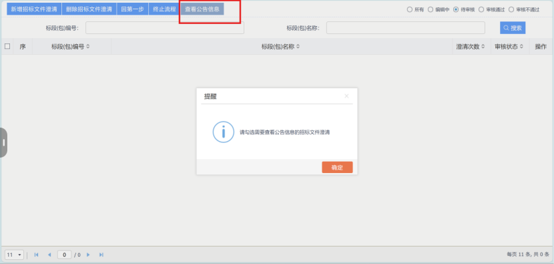Screen dimensions: 554x264
Task: Select the 编辑中 radio button
Action: pyautogui.click(x=431, y=9)
